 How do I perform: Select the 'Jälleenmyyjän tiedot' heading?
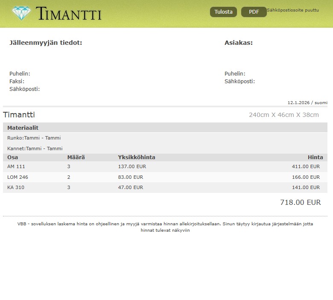click(x=46, y=43)
